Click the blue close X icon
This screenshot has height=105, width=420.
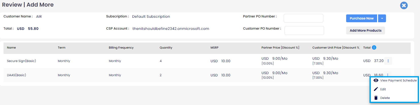pos(404,5)
